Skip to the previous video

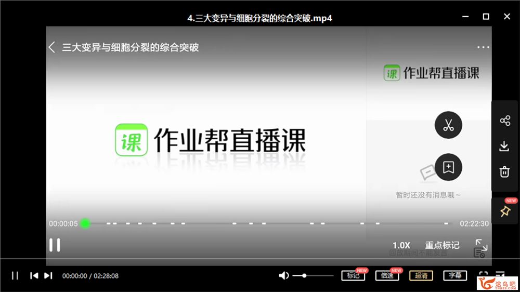tap(34, 275)
